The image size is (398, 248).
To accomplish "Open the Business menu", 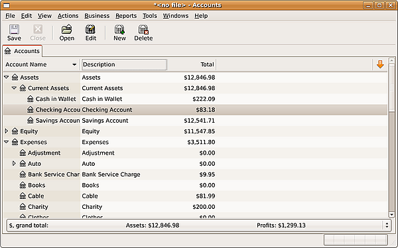I will point(97,16).
